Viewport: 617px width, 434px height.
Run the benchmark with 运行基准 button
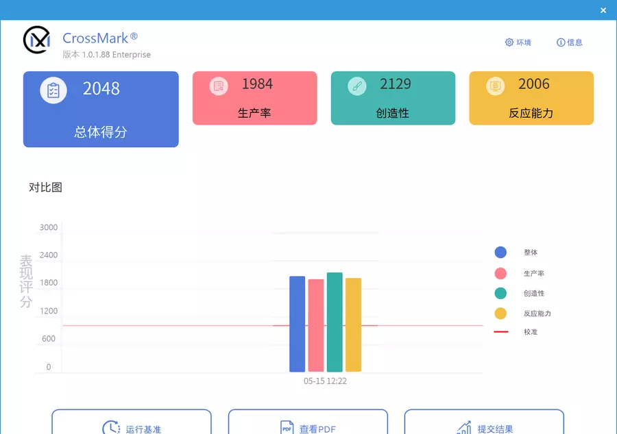[132, 422]
